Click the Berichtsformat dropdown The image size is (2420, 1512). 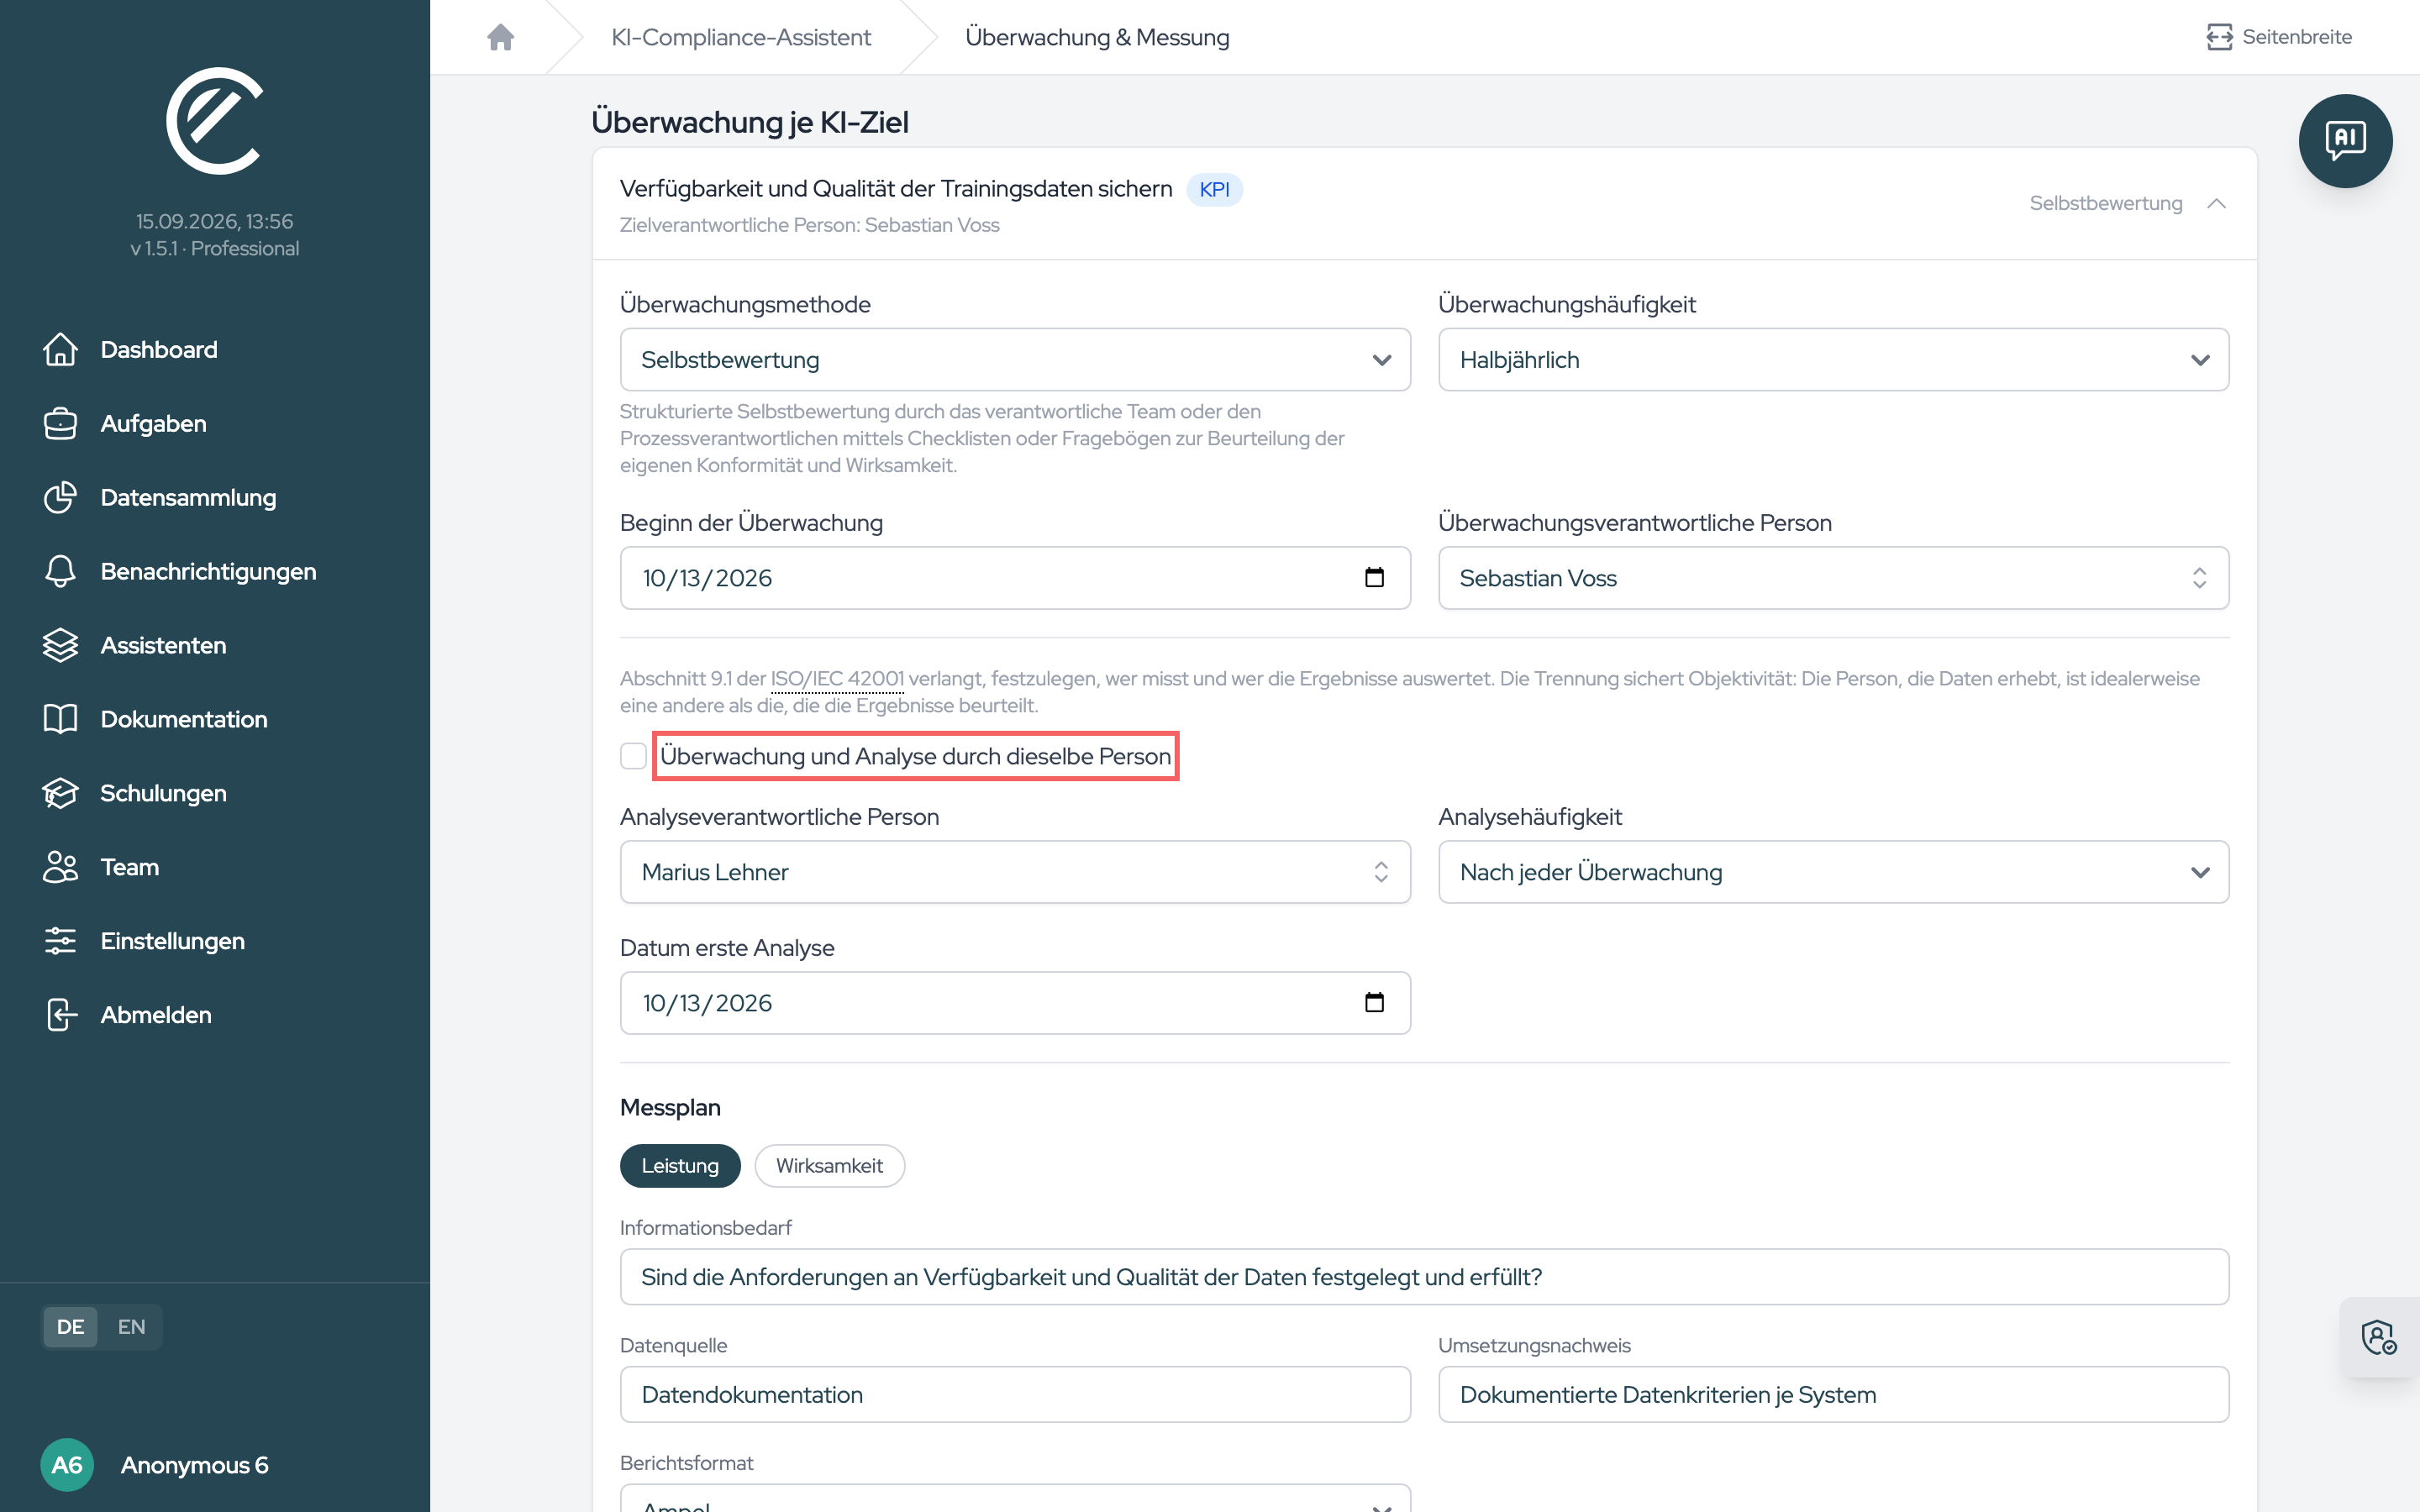point(1015,1498)
